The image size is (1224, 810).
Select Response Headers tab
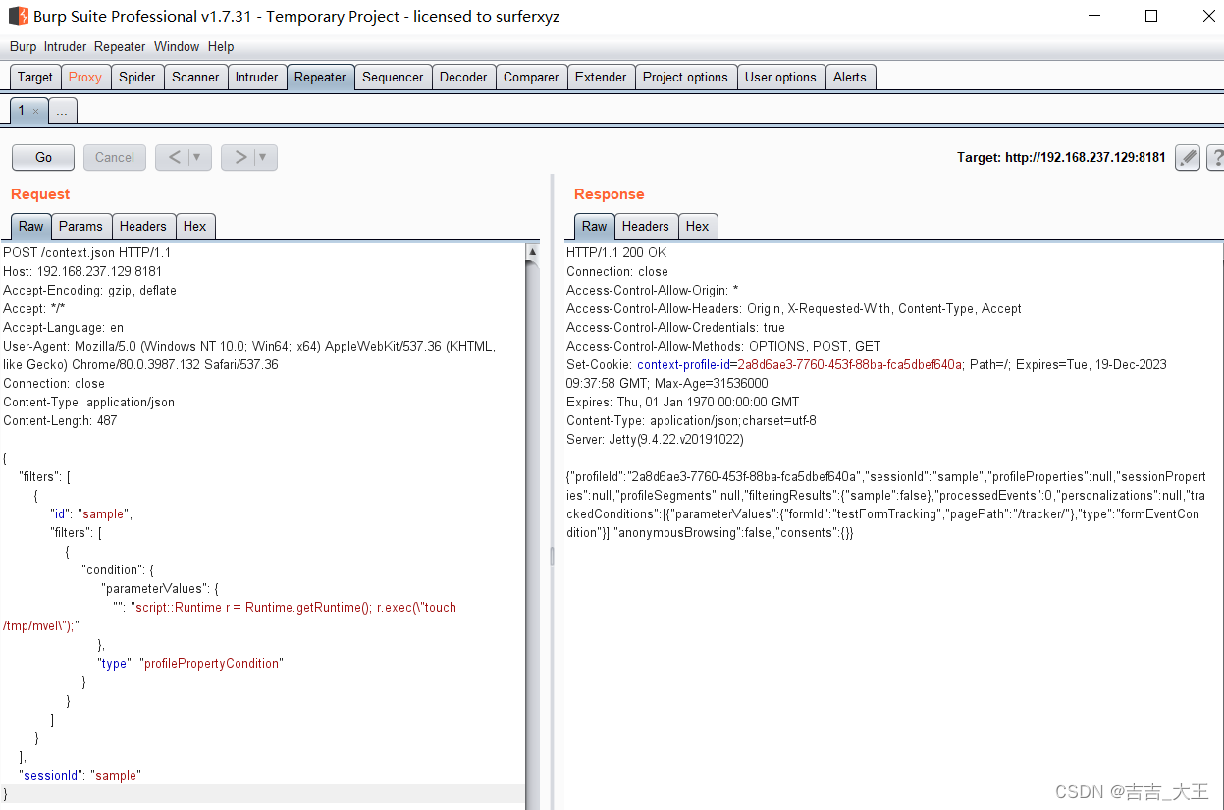(645, 226)
